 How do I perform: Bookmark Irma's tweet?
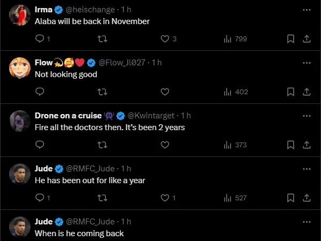(x=291, y=39)
